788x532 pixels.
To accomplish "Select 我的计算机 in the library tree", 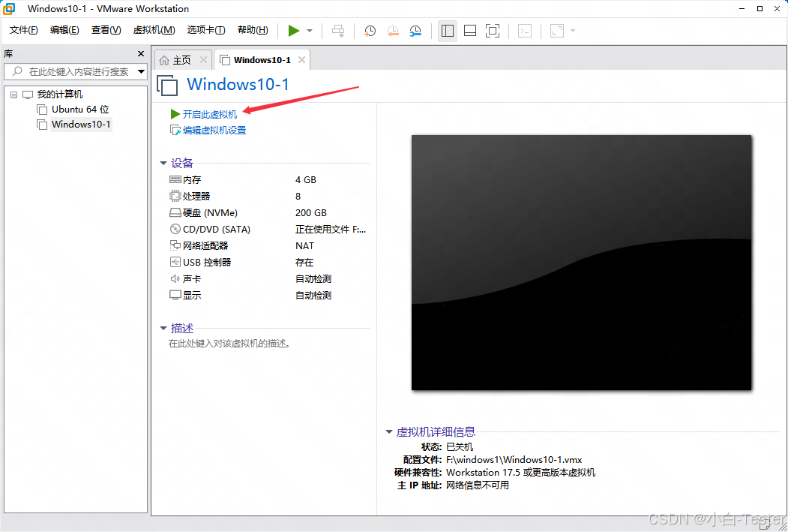I will point(60,95).
